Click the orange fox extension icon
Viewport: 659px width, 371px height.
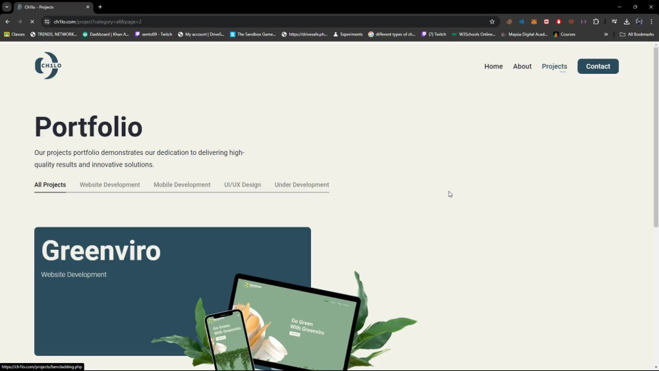534,22
